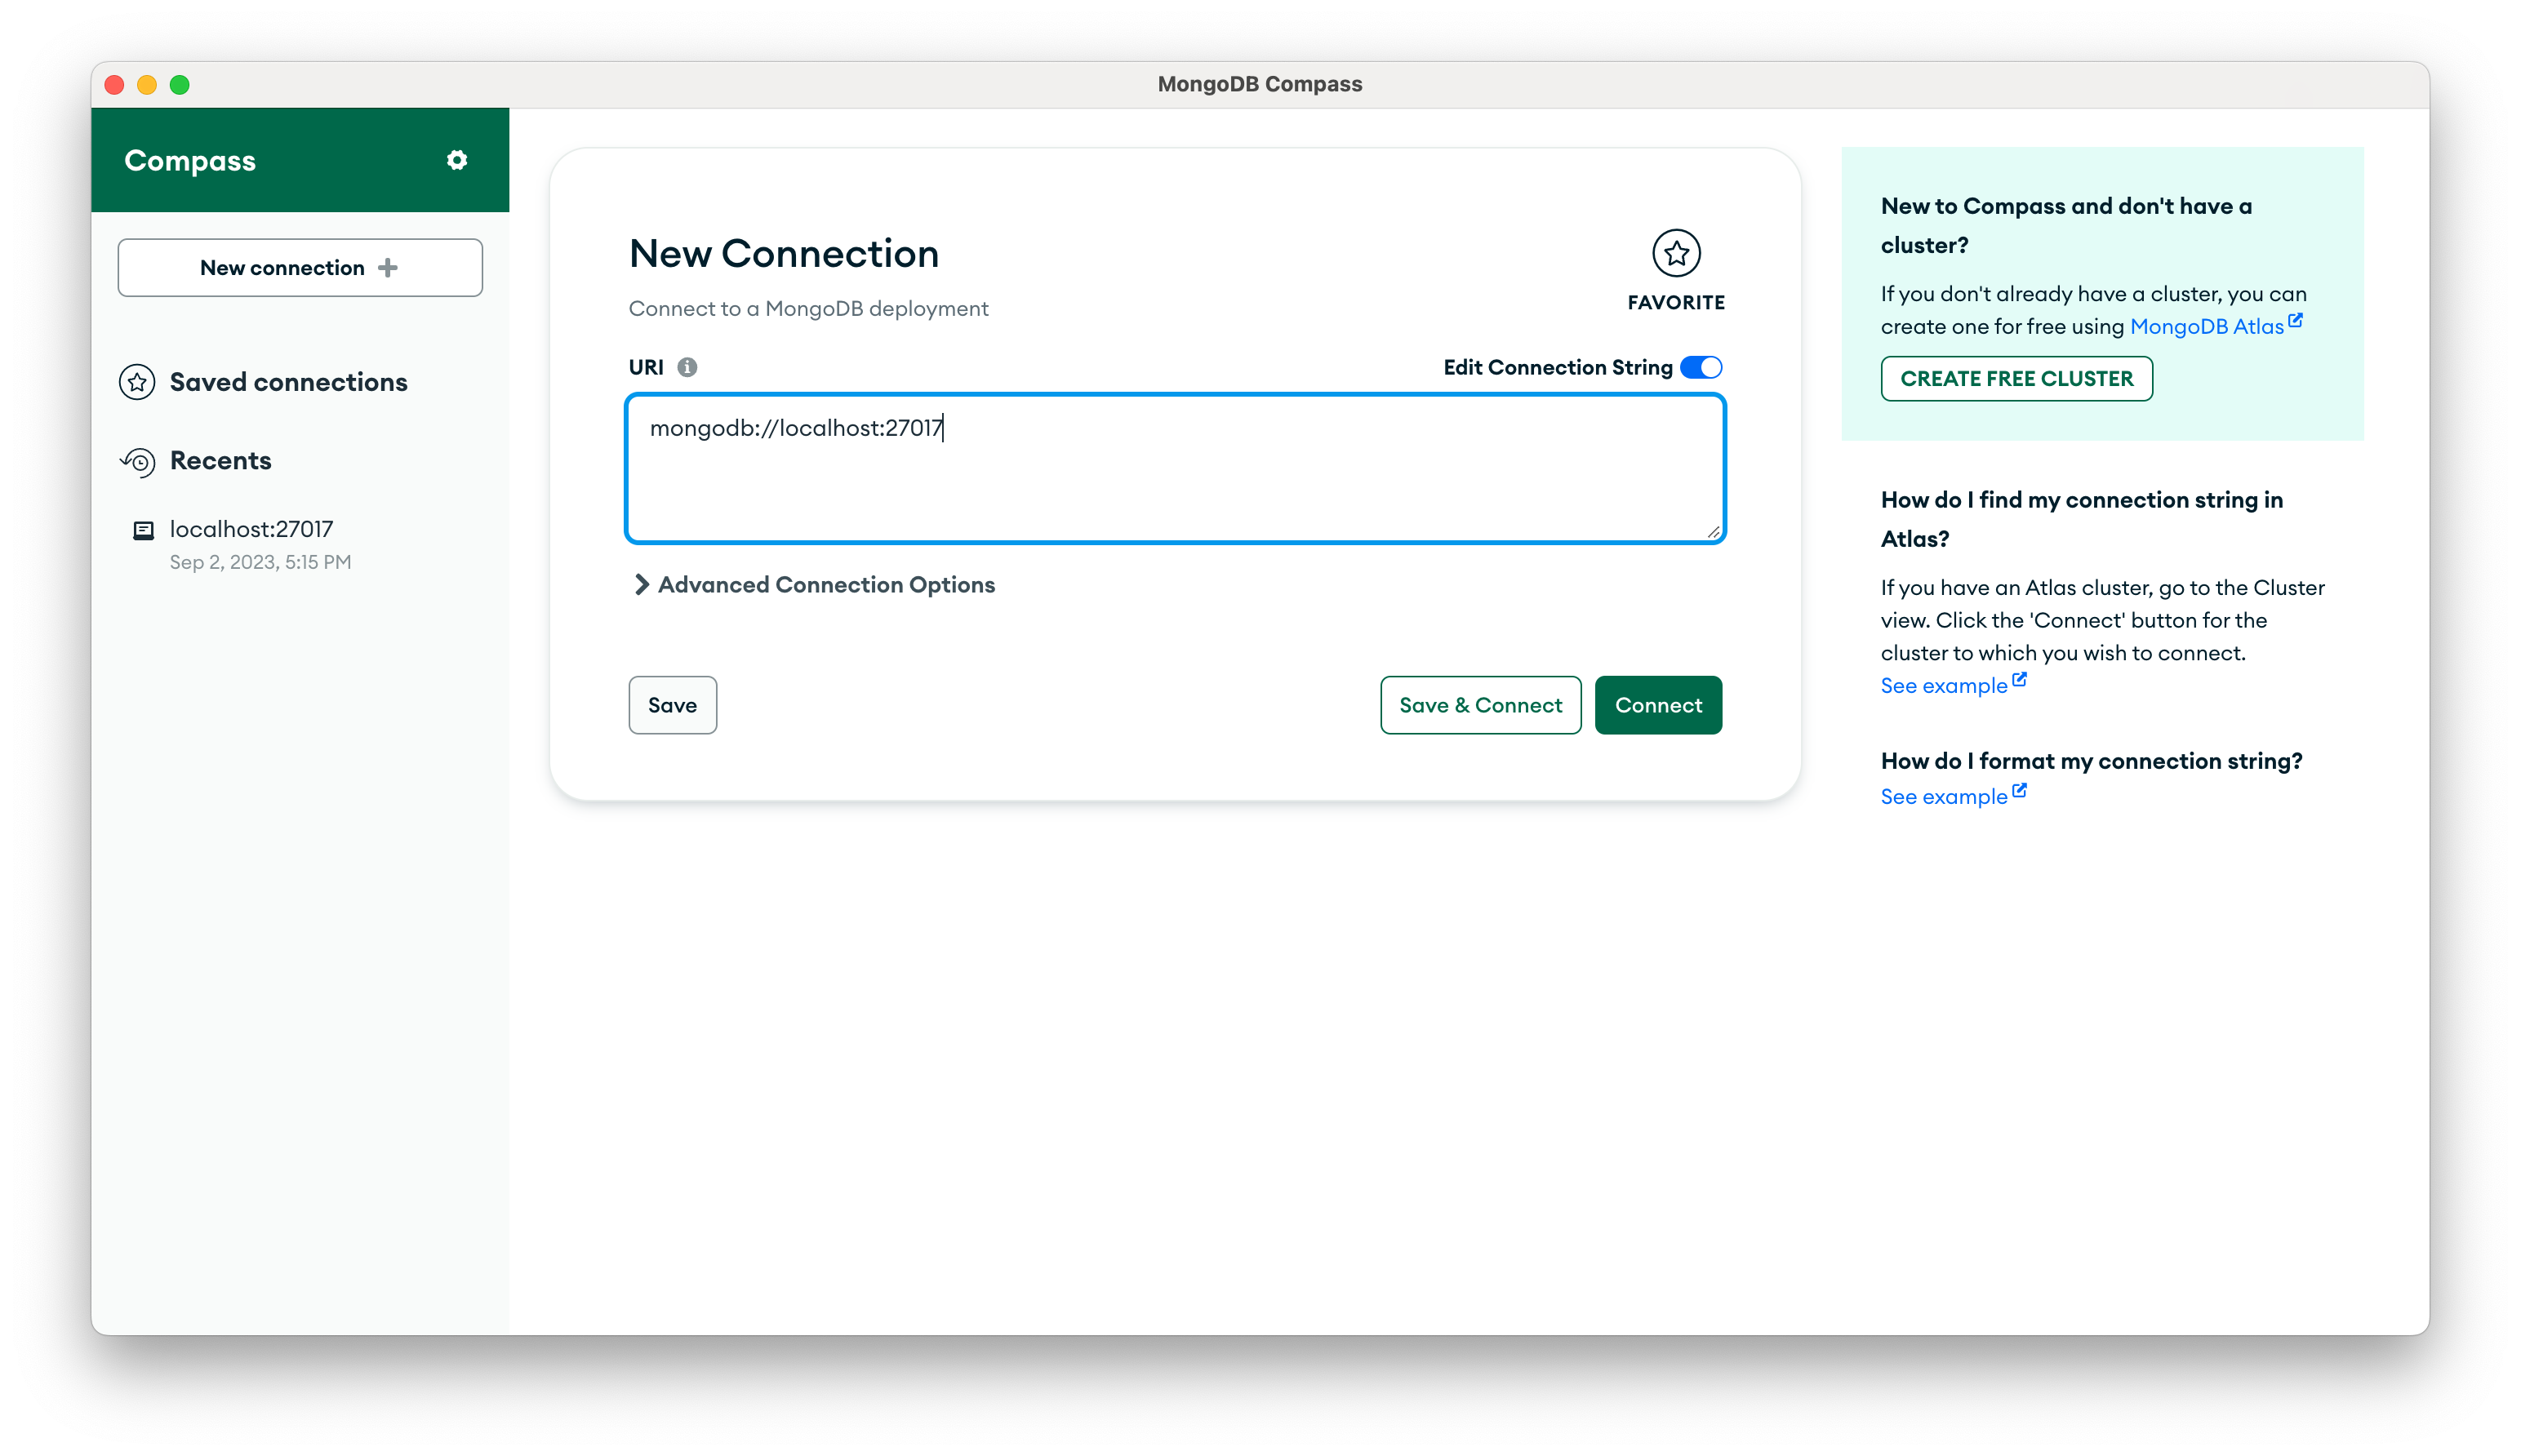Open Compass settings gear icon
This screenshot has width=2521, height=1456.
(x=457, y=160)
